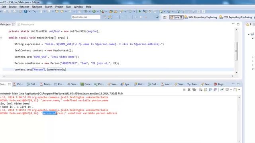The width and height of the screenshot is (255, 143).
Task: Maximize the editor area
Action: coord(238,24)
